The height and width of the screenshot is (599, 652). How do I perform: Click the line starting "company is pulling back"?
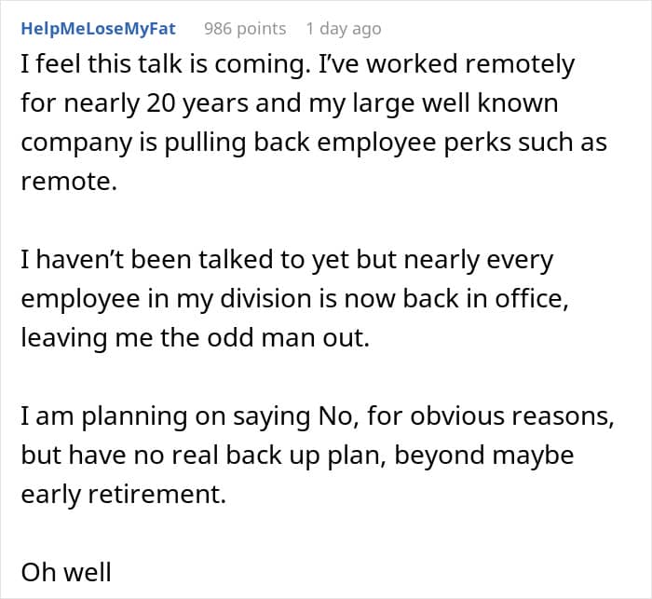(x=314, y=143)
